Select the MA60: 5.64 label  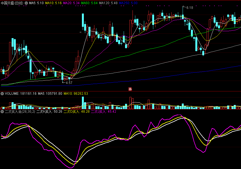coord(89,3)
